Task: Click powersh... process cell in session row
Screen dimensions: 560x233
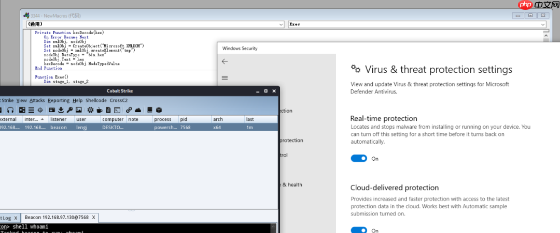Action: click(165, 127)
